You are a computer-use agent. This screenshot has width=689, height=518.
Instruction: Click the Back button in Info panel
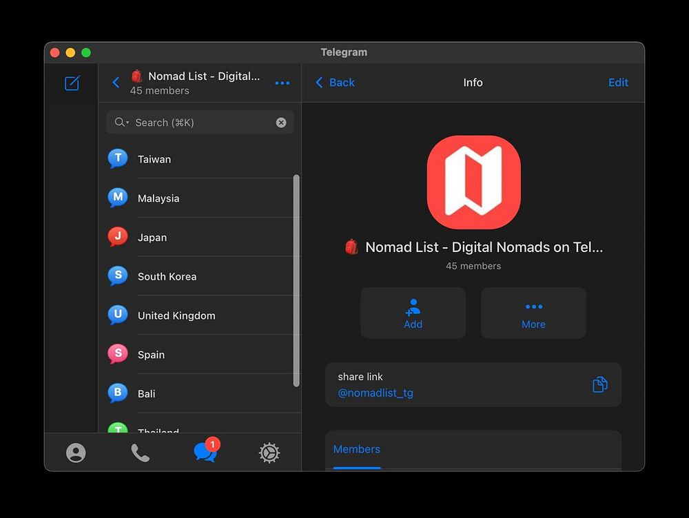pyautogui.click(x=336, y=83)
